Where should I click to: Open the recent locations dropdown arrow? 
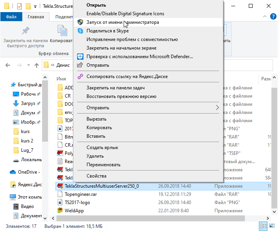click(x=28, y=65)
